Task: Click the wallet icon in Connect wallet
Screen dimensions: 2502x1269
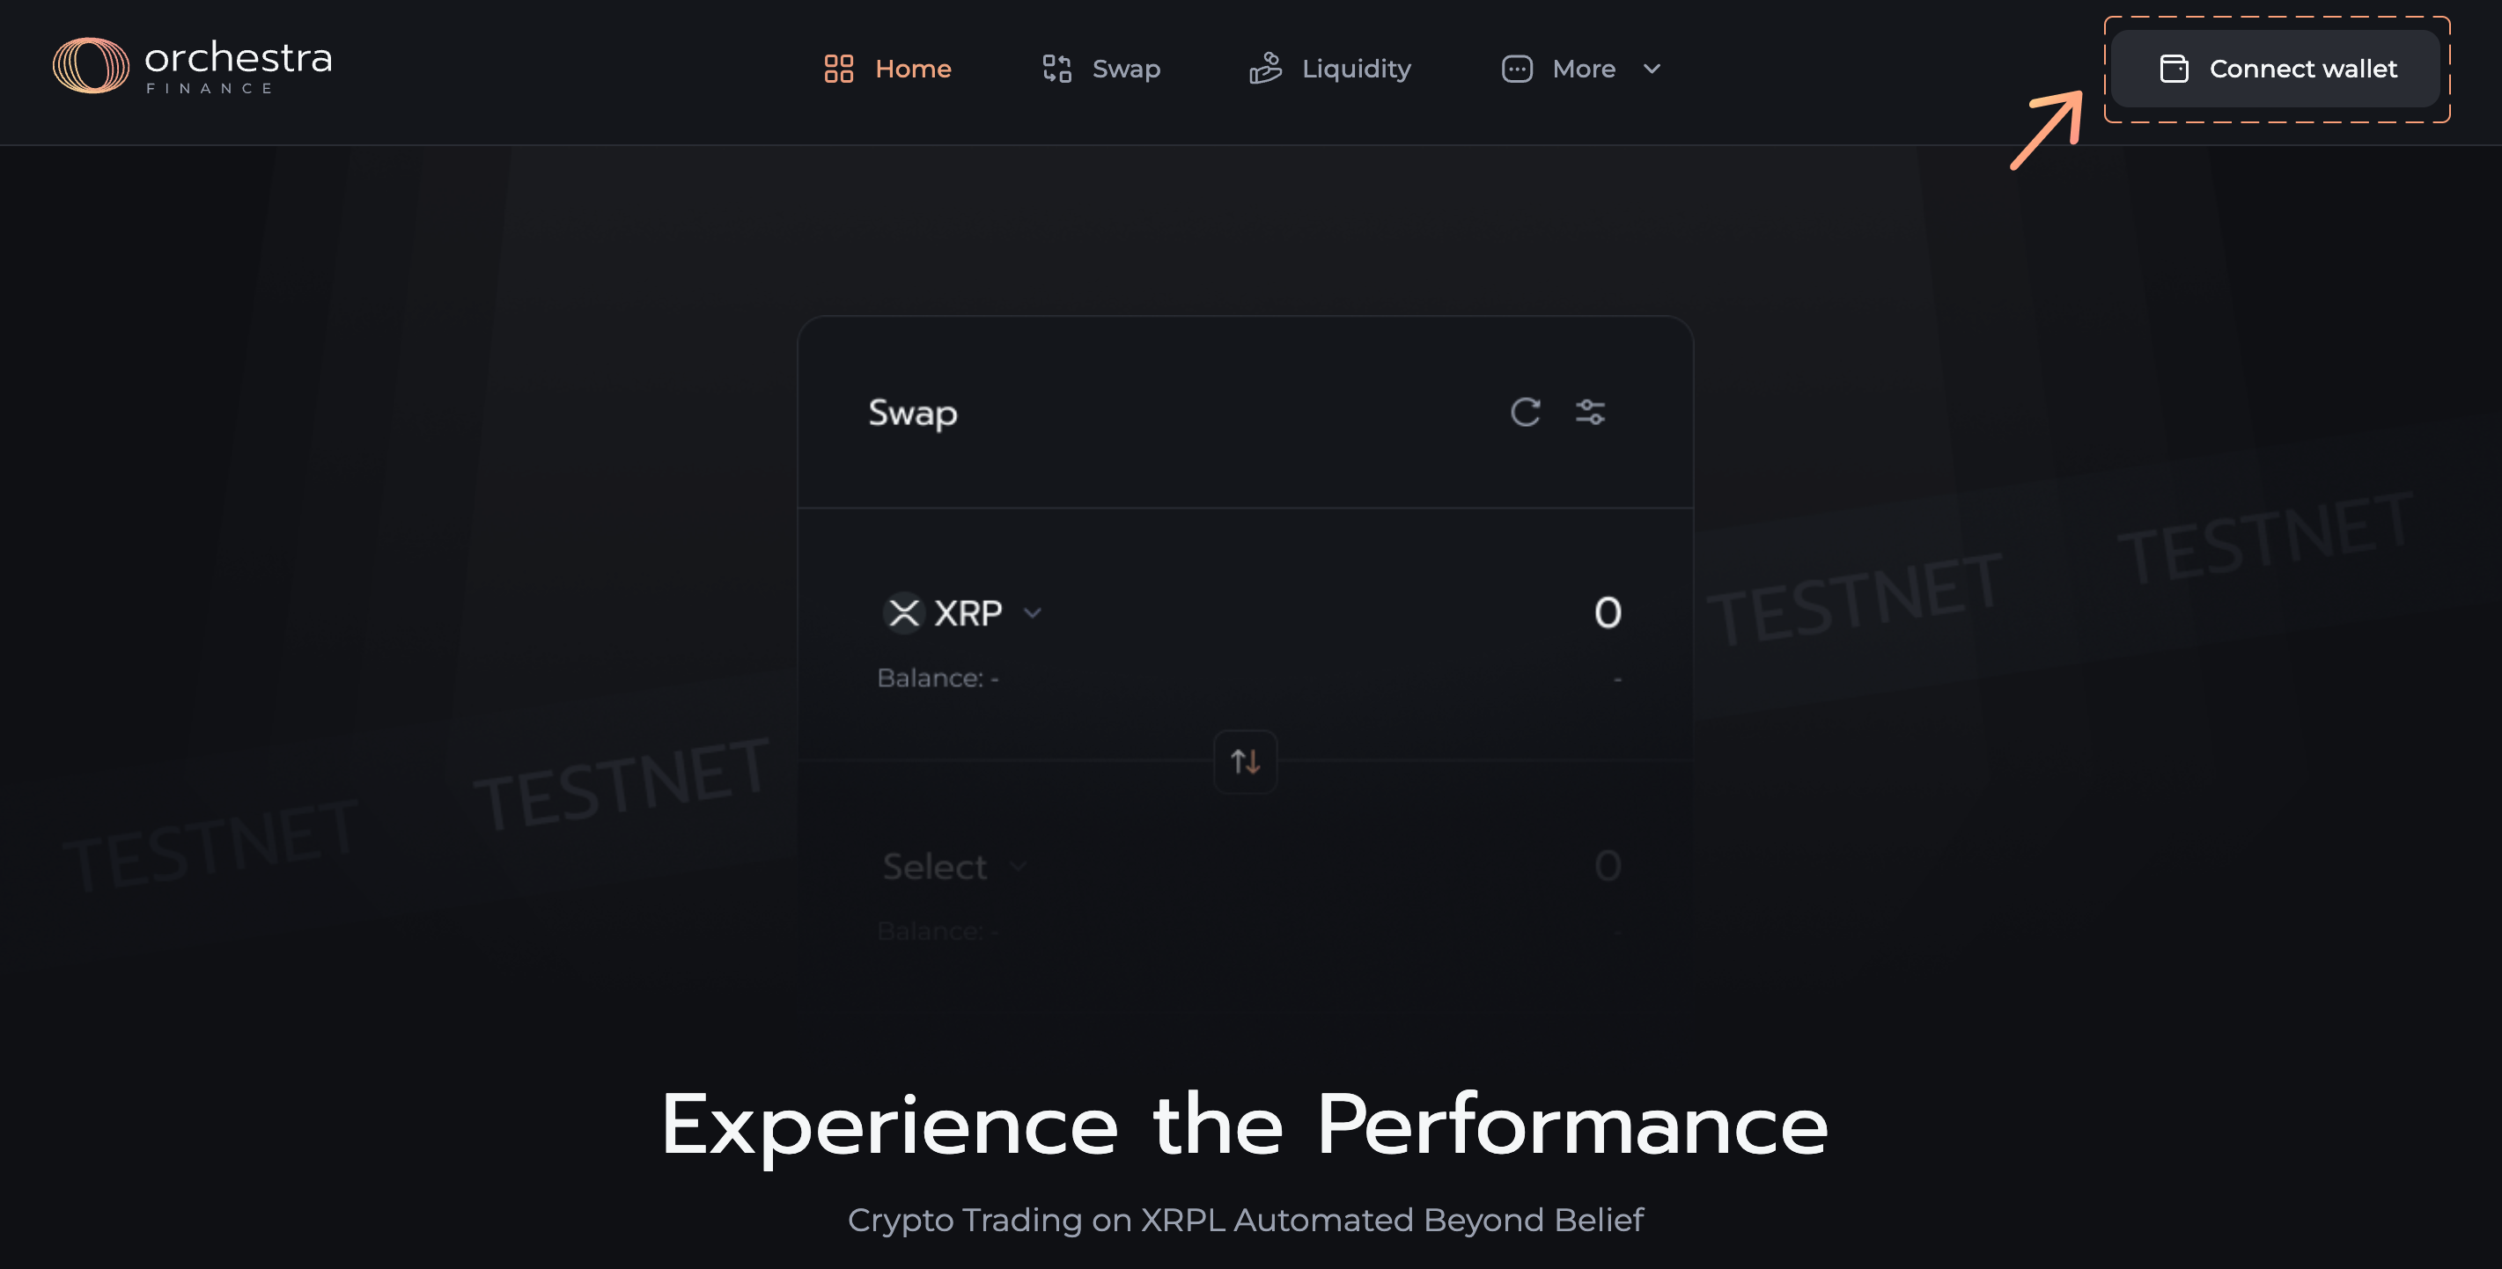Action: tap(2174, 69)
